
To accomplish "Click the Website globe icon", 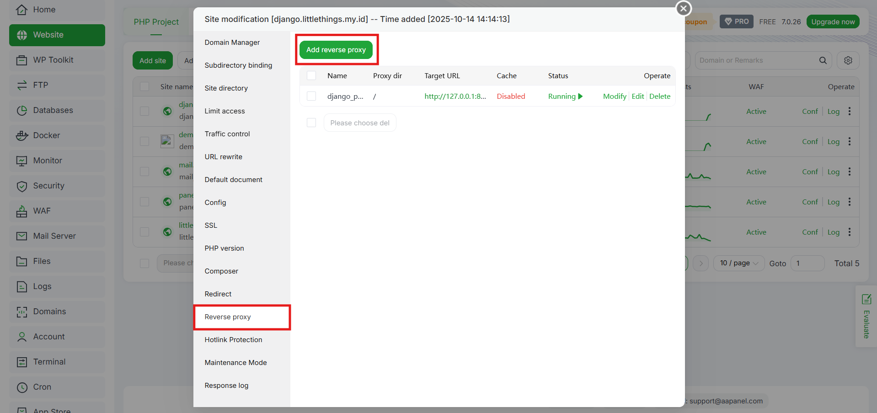I will [x=21, y=35].
